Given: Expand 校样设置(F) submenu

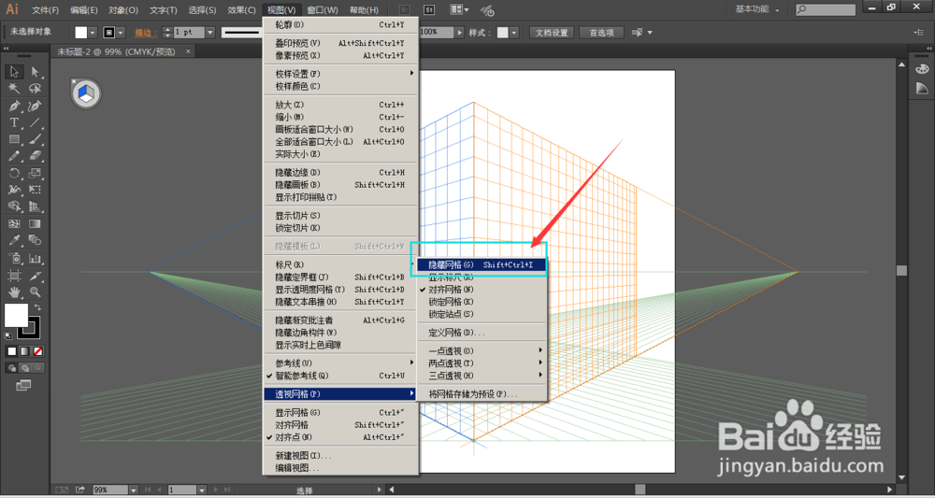Looking at the screenshot, I should coord(340,74).
